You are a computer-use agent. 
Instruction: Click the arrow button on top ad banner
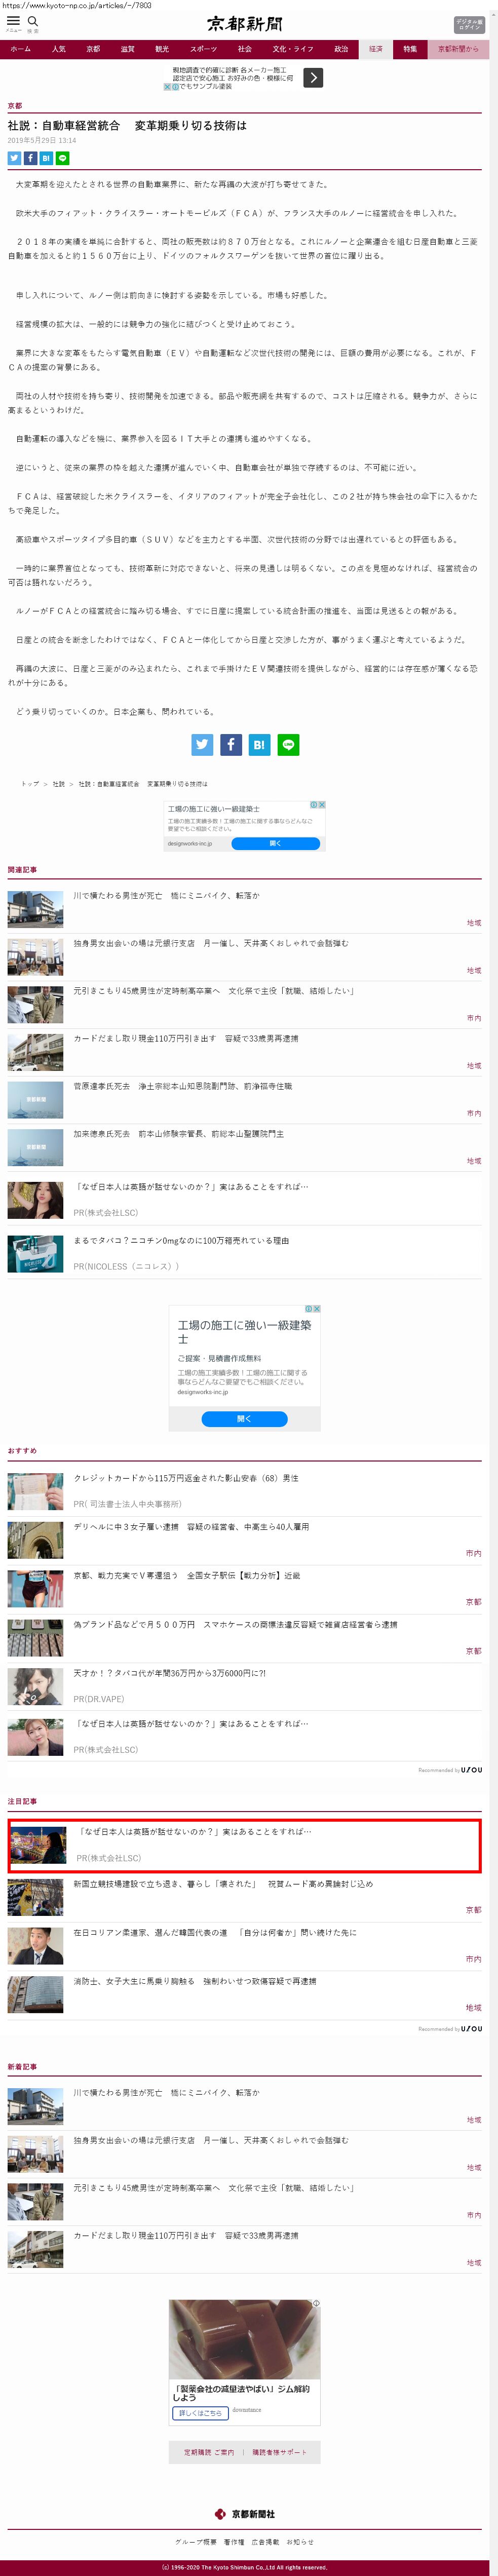313,77
